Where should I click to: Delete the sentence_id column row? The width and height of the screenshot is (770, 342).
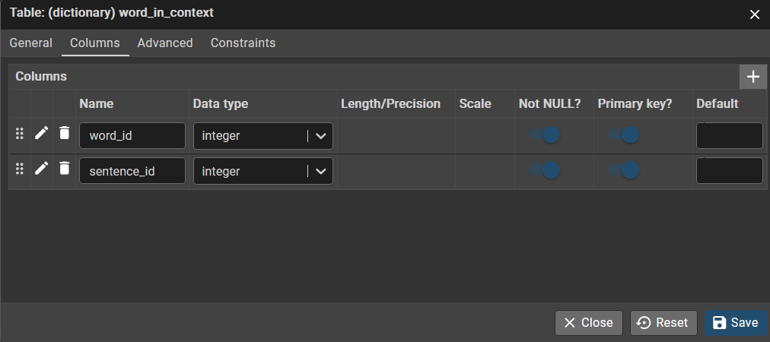(65, 168)
